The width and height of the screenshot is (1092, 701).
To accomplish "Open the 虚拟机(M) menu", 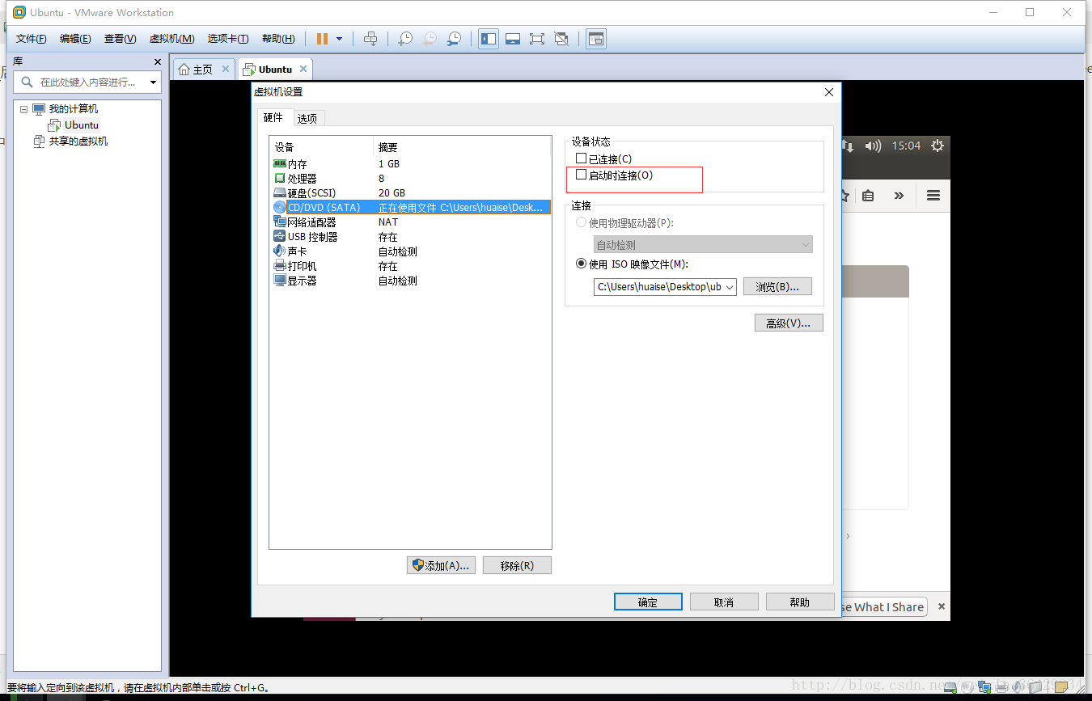I will [x=172, y=39].
